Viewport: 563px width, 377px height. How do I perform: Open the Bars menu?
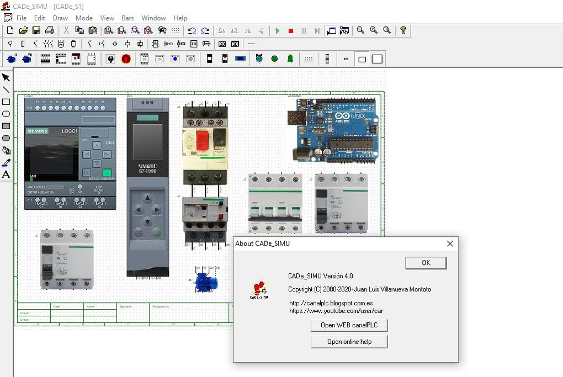tap(128, 18)
